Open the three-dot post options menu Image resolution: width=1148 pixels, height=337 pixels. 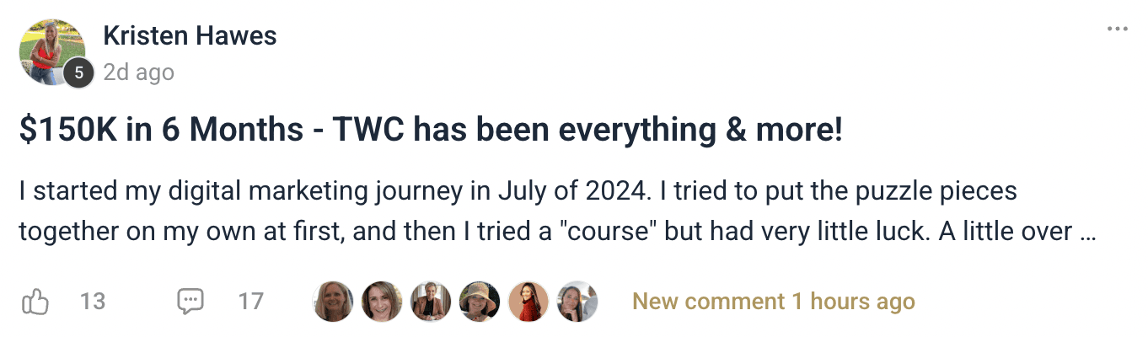[1117, 29]
